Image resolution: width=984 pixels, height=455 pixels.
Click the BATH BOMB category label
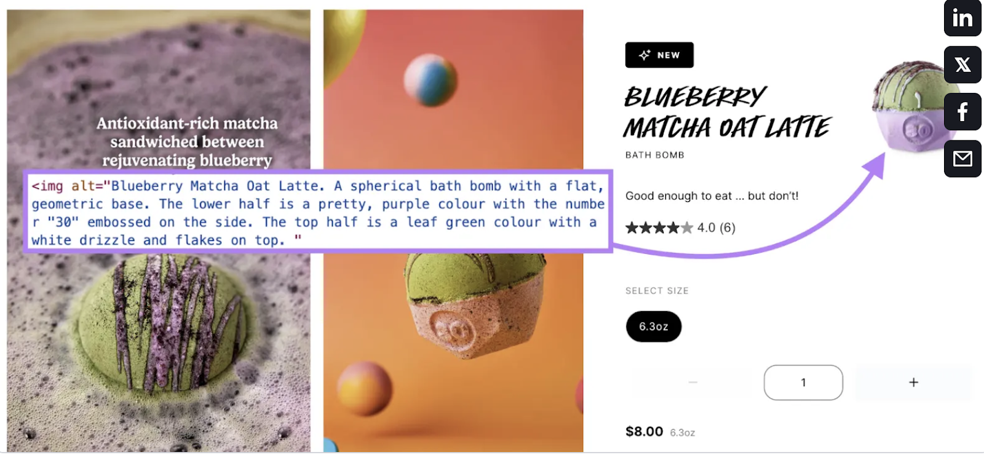655,155
